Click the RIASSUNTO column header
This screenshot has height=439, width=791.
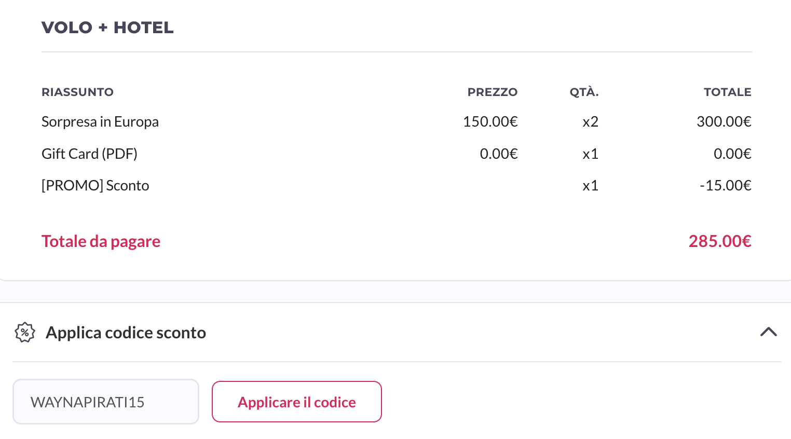[77, 92]
